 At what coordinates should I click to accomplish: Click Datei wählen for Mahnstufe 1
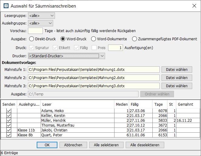[177, 70]
